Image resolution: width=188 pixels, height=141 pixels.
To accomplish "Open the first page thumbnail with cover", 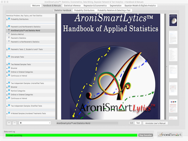I will tap(173, 20).
